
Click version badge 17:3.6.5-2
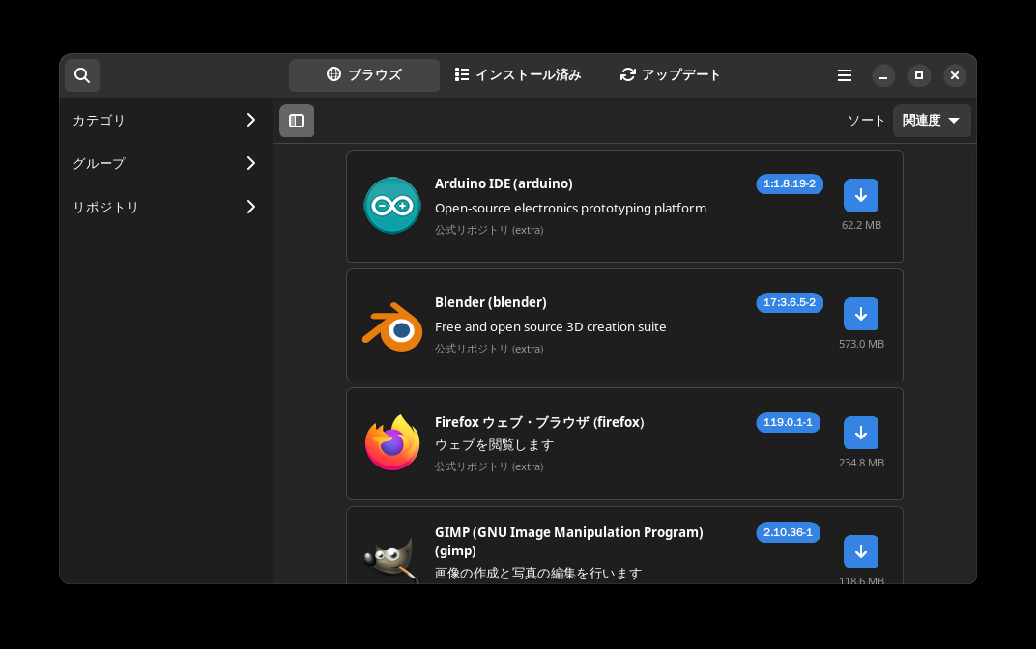point(790,303)
